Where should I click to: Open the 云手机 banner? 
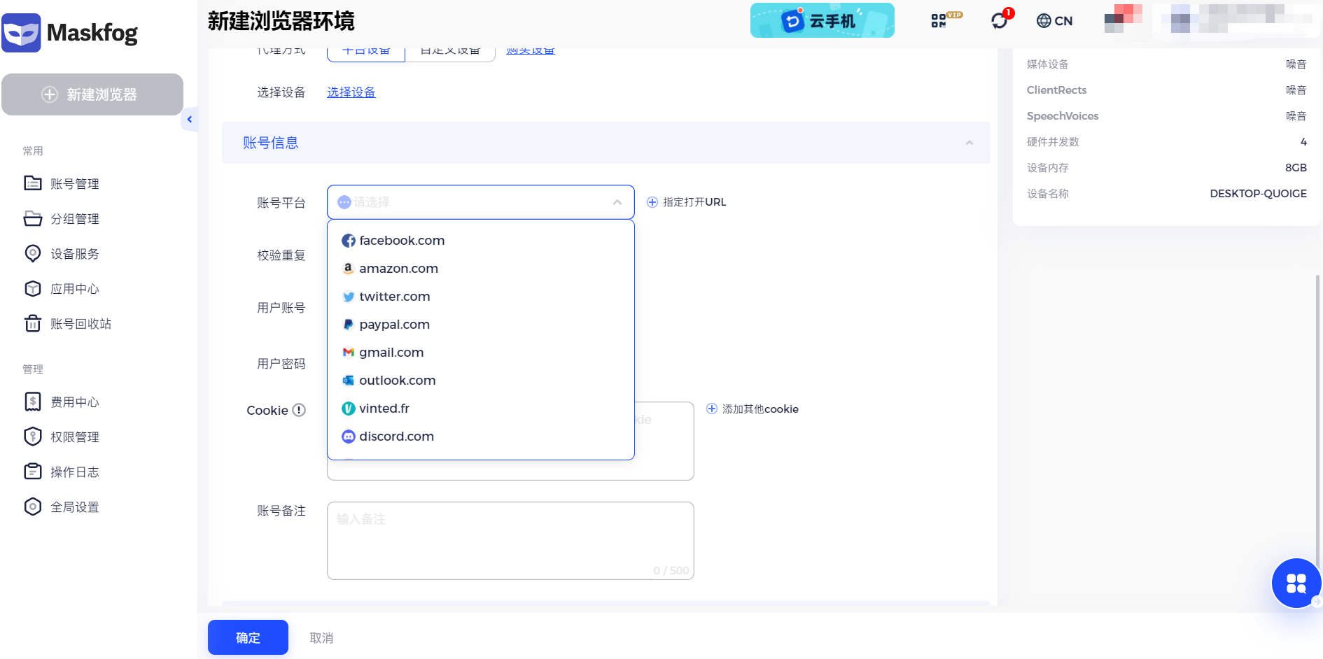point(822,20)
